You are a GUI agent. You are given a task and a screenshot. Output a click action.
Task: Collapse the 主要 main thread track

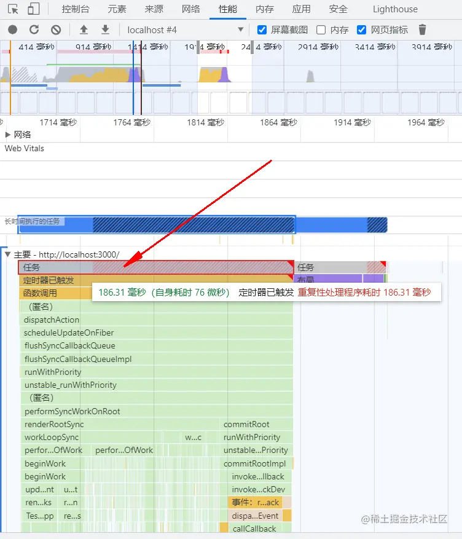coord(7,254)
